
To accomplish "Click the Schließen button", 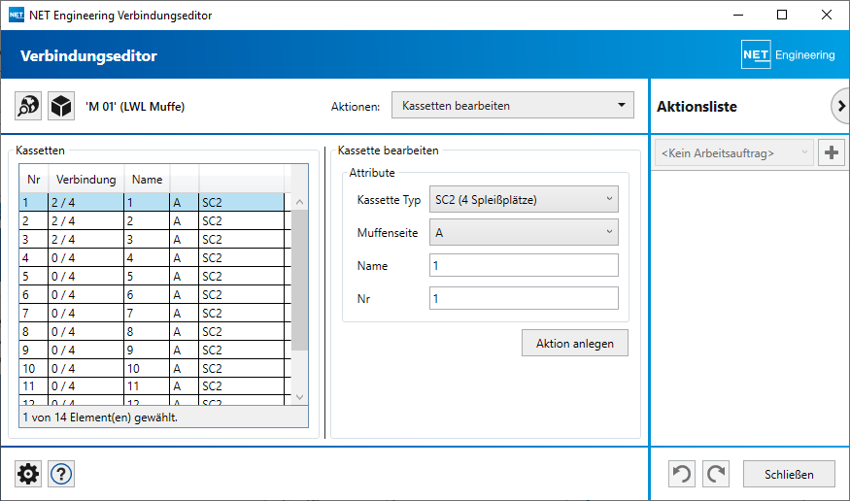I will 789,474.
